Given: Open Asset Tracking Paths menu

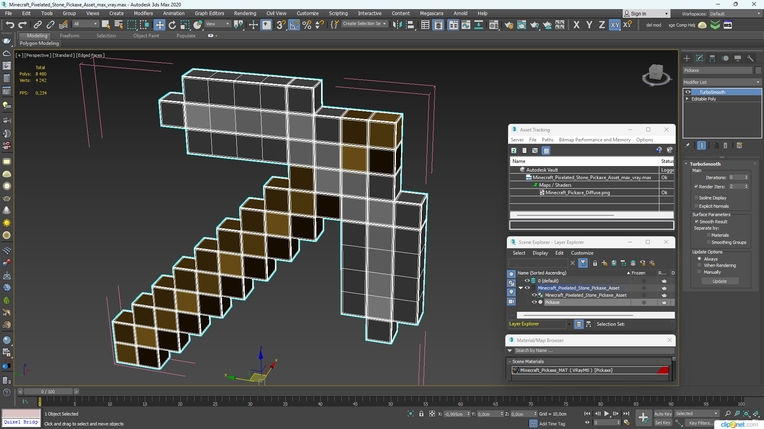Looking at the screenshot, I should point(548,140).
